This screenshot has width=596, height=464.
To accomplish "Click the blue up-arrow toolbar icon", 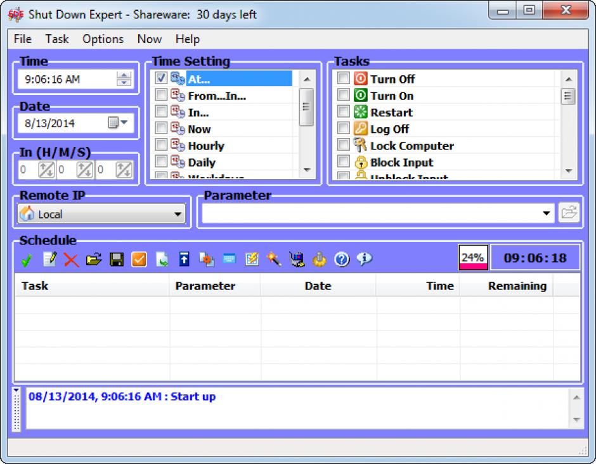I will [185, 260].
